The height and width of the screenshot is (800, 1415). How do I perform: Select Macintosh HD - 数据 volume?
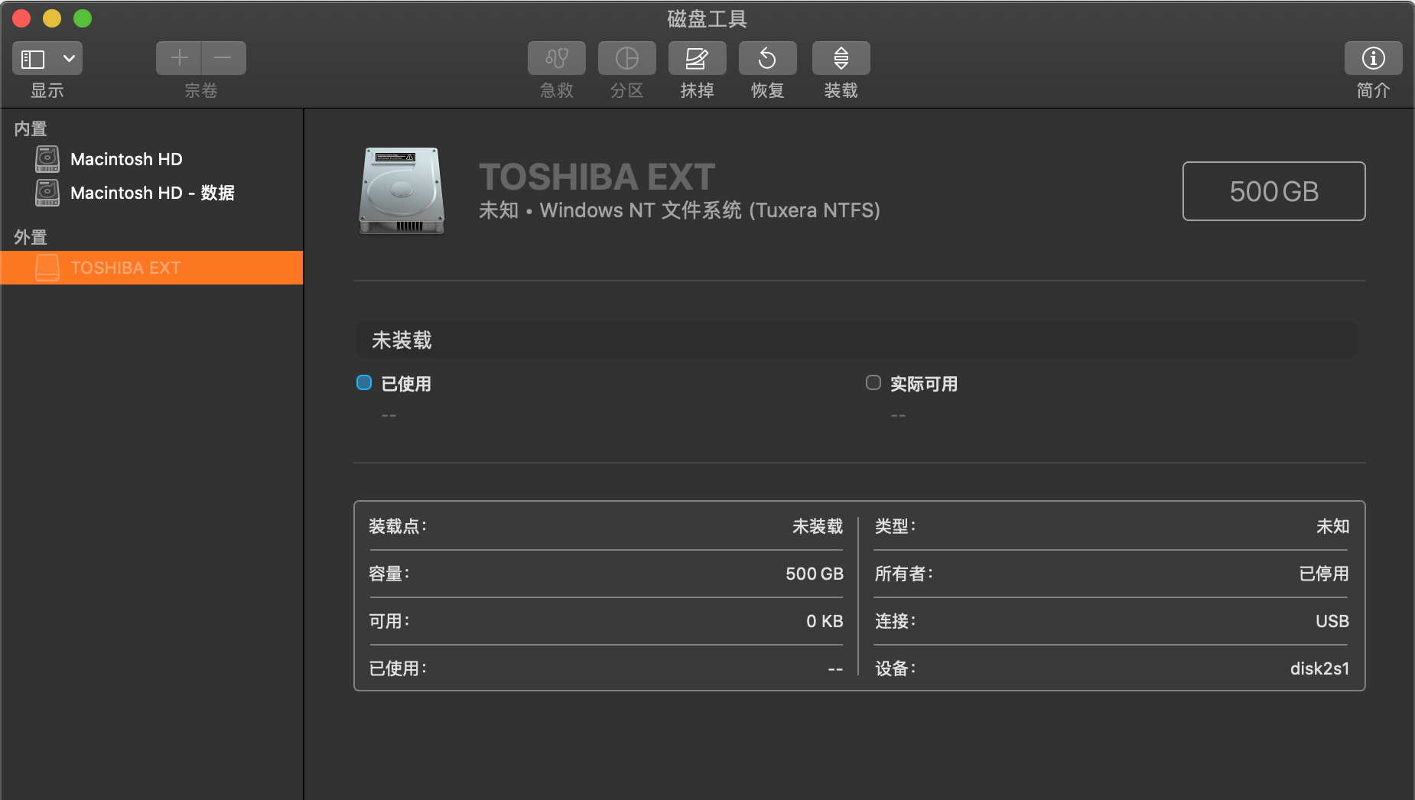coord(152,193)
